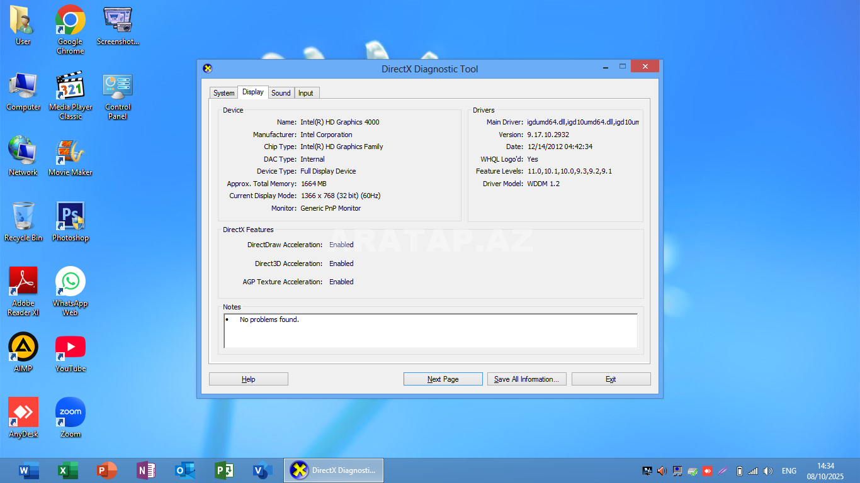Screen dimensions: 860x483
Task: Click the white volume tray icon
Action: click(768, 471)
